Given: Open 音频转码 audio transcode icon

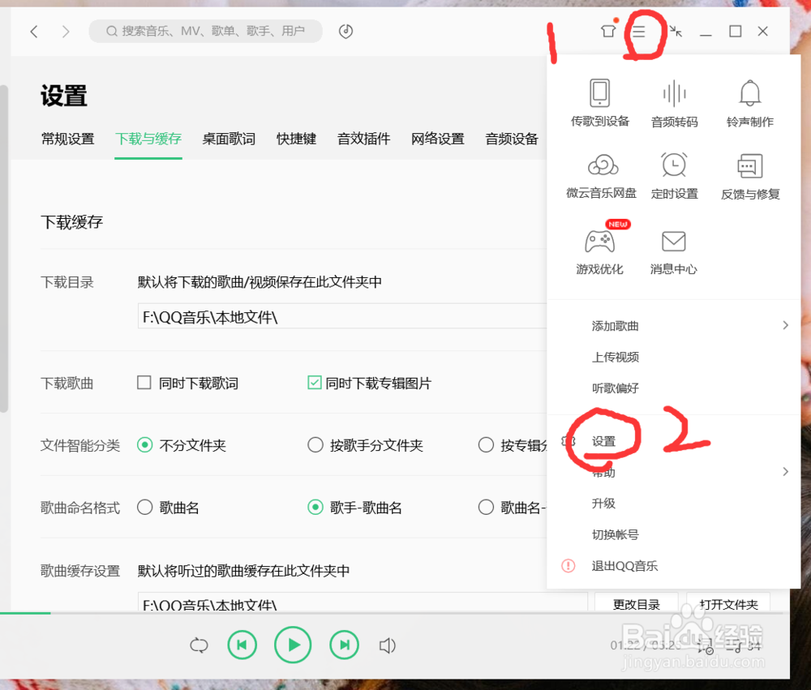Looking at the screenshot, I should 675,93.
